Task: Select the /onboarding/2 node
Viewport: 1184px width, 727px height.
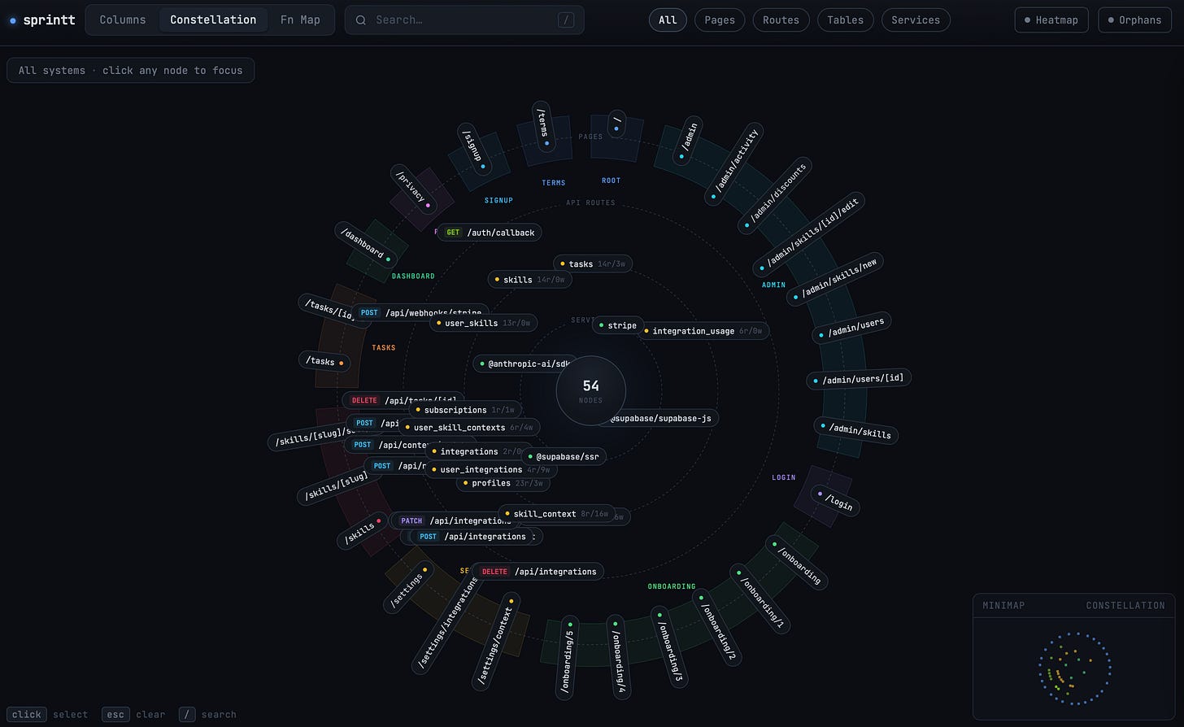Action: pos(717,629)
